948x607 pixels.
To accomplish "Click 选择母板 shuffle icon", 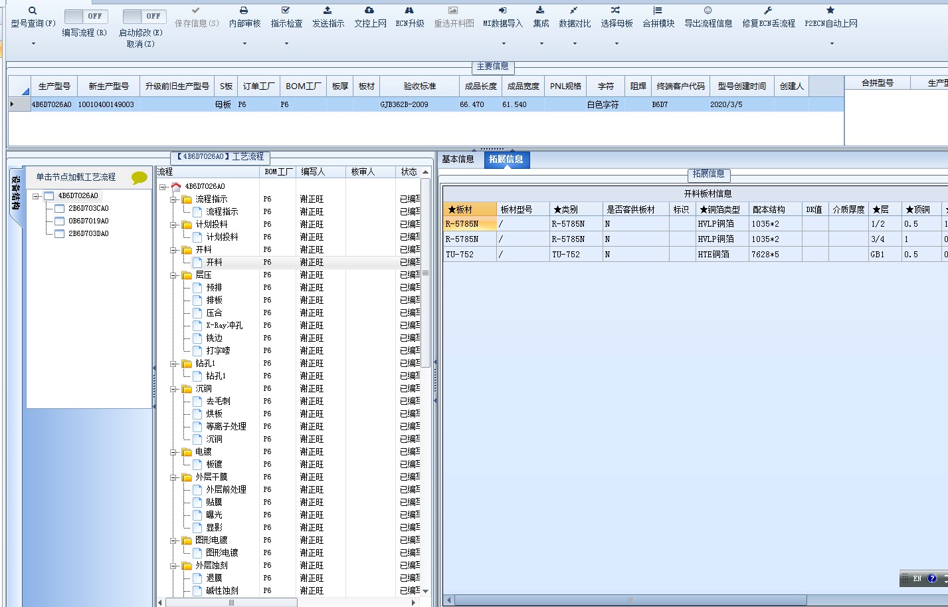I will point(616,11).
